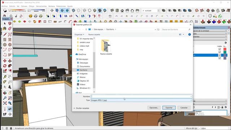Click the teal layer color swatch
The image size is (231, 130).
[225, 52]
